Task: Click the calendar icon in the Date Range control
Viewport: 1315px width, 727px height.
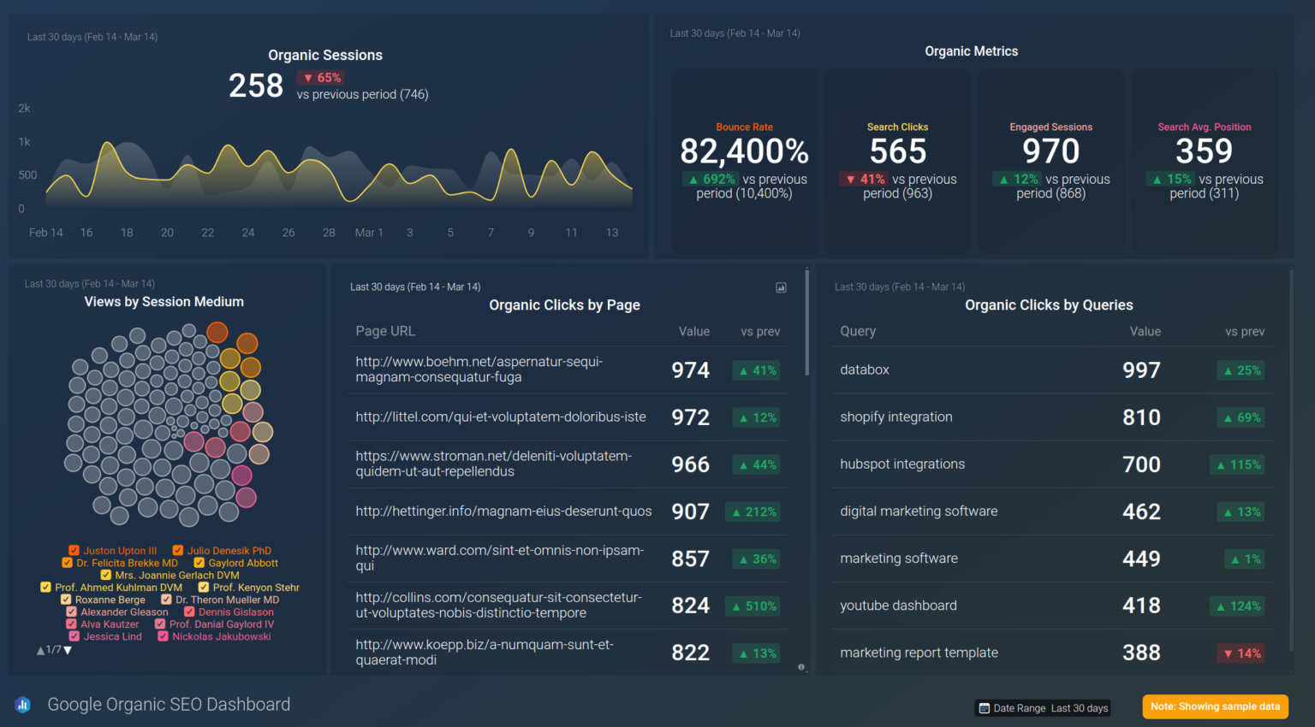Action: click(x=986, y=708)
